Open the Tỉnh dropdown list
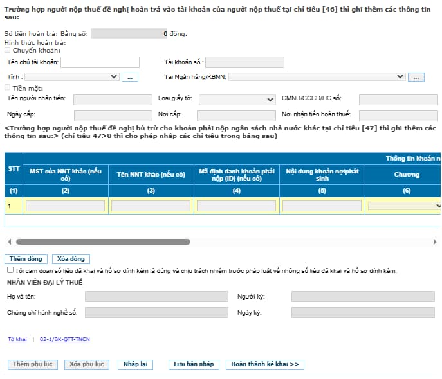The height and width of the screenshot is (379, 442). click(x=72, y=77)
